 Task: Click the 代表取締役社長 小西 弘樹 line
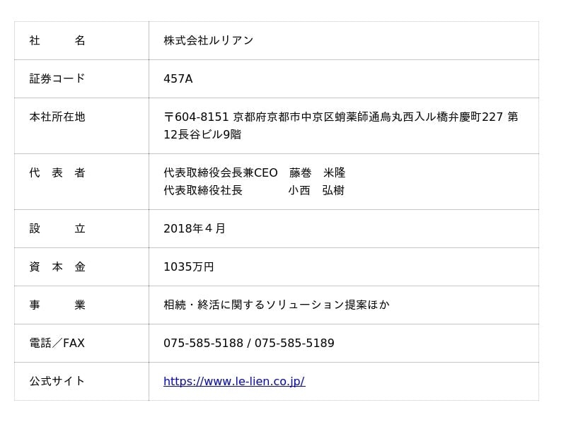coord(253,191)
